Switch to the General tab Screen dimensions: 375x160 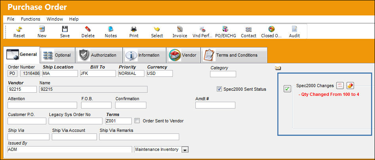pos(22,55)
